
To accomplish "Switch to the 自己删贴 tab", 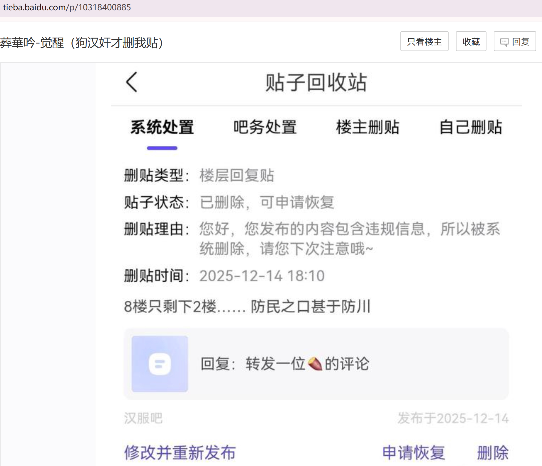I will tap(471, 127).
